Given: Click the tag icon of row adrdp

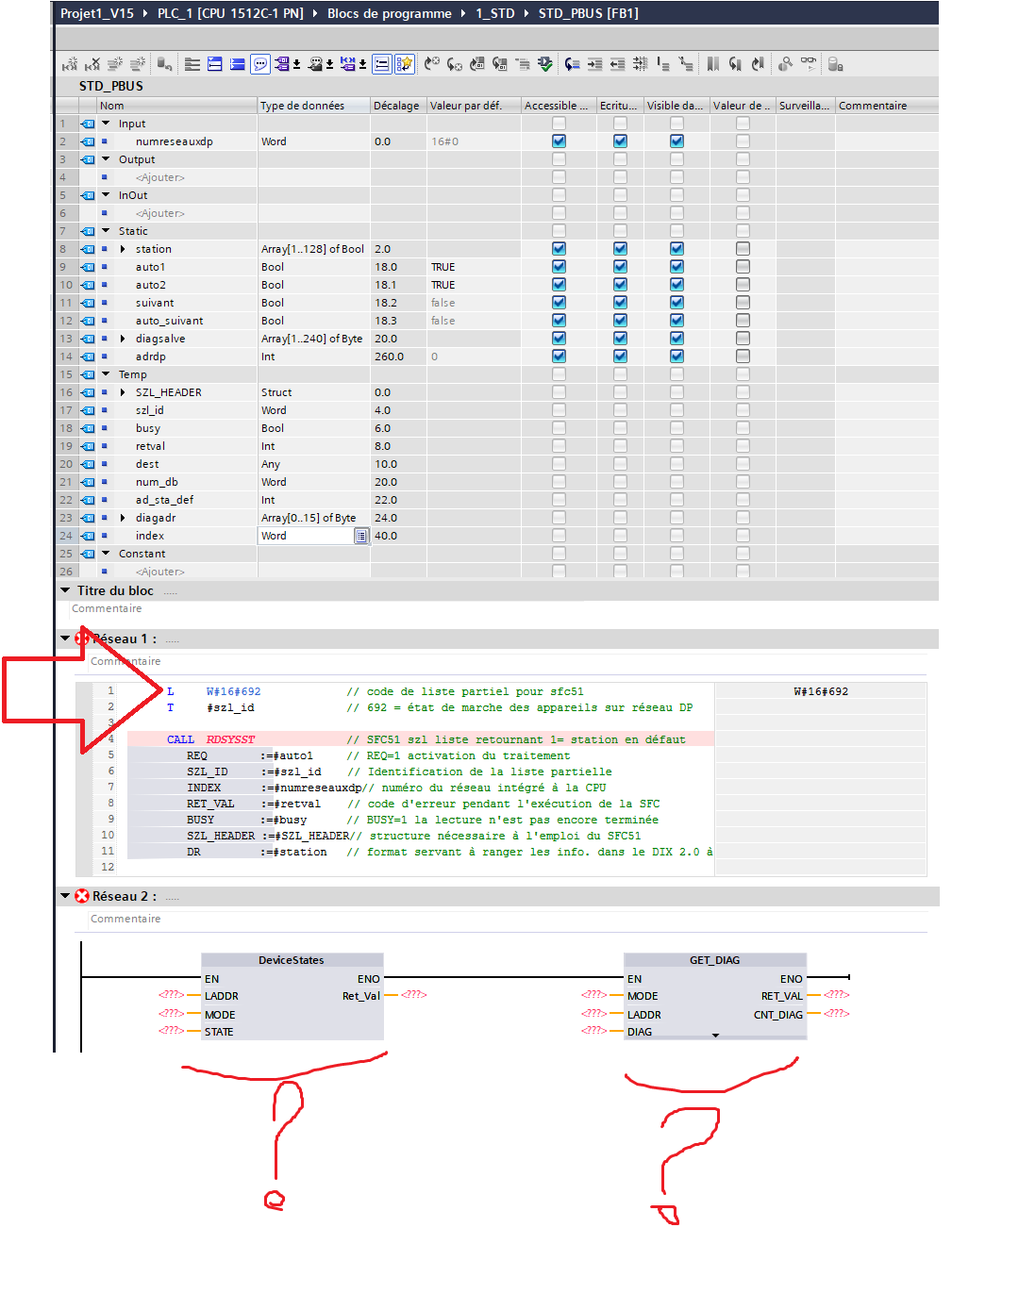Looking at the screenshot, I should tap(88, 357).
